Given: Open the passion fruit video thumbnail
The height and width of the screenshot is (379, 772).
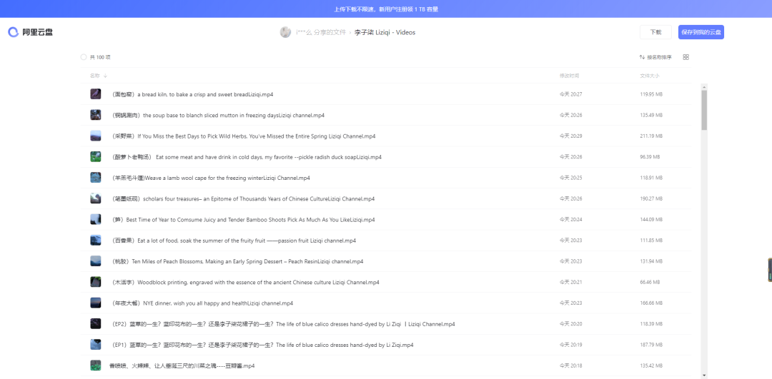Looking at the screenshot, I should [96, 241].
